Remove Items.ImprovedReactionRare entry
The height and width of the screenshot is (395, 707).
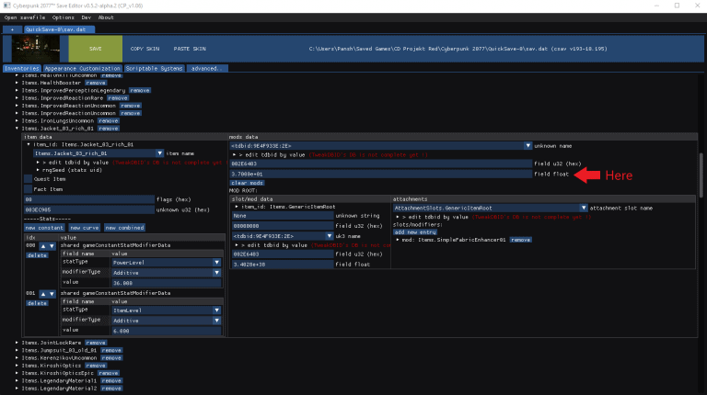point(118,98)
